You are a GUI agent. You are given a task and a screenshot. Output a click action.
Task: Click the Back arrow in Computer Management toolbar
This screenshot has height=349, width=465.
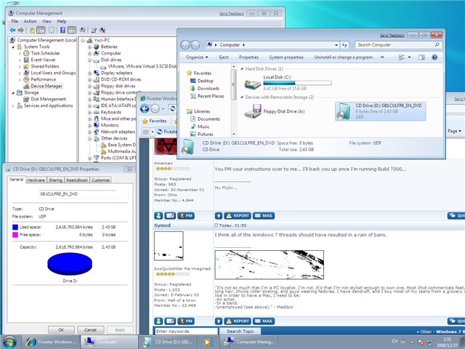point(13,31)
